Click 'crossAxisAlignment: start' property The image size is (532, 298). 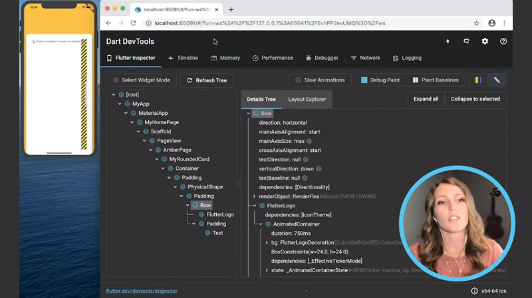(290, 151)
